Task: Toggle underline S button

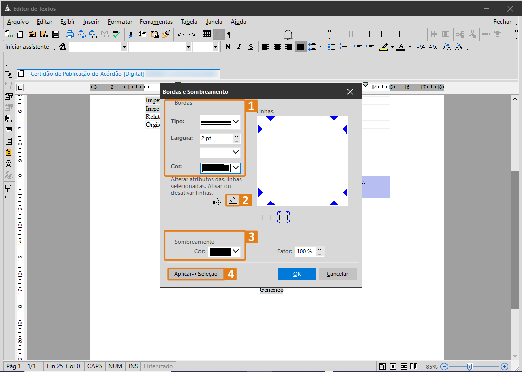Action: click(251, 47)
